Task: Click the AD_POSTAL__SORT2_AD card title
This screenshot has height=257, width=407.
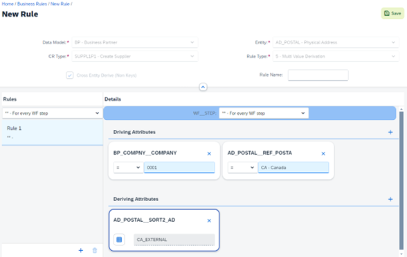Action: 144,220
